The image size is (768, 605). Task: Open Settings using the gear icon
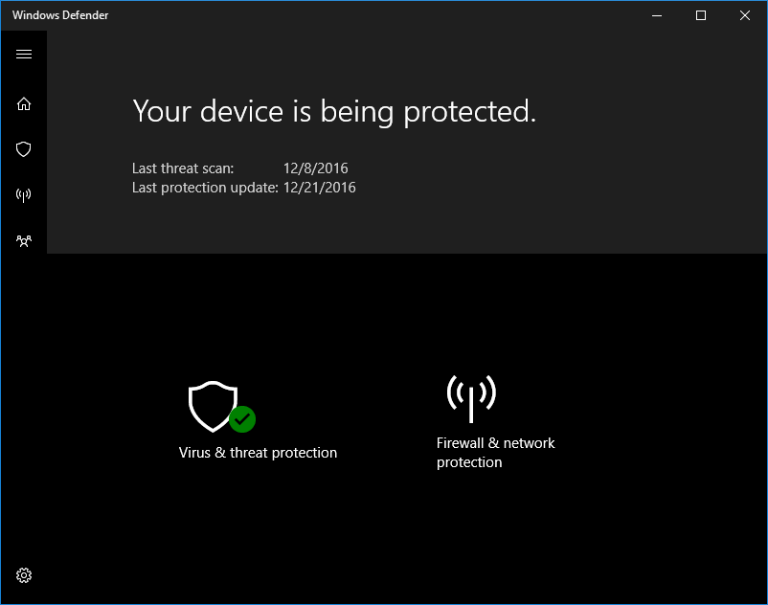coord(24,574)
